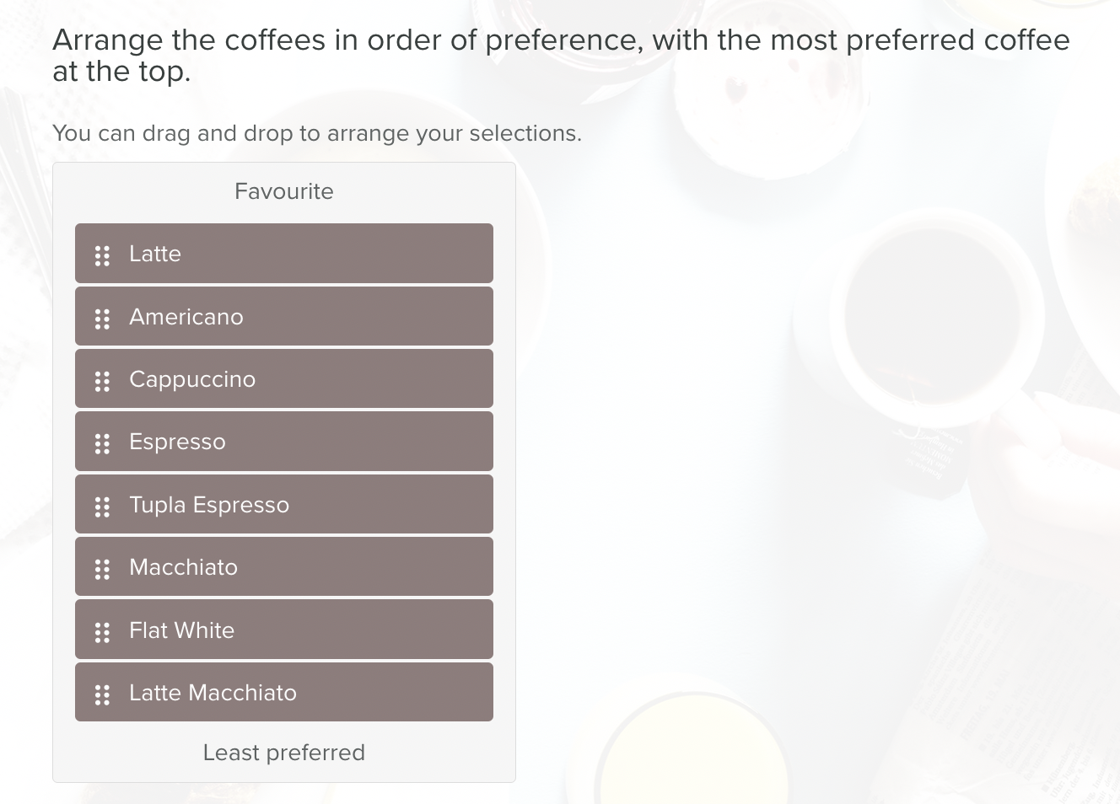Click the drag and drop instruction text
The width and height of the screenshot is (1120, 804).
coord(317,133)
